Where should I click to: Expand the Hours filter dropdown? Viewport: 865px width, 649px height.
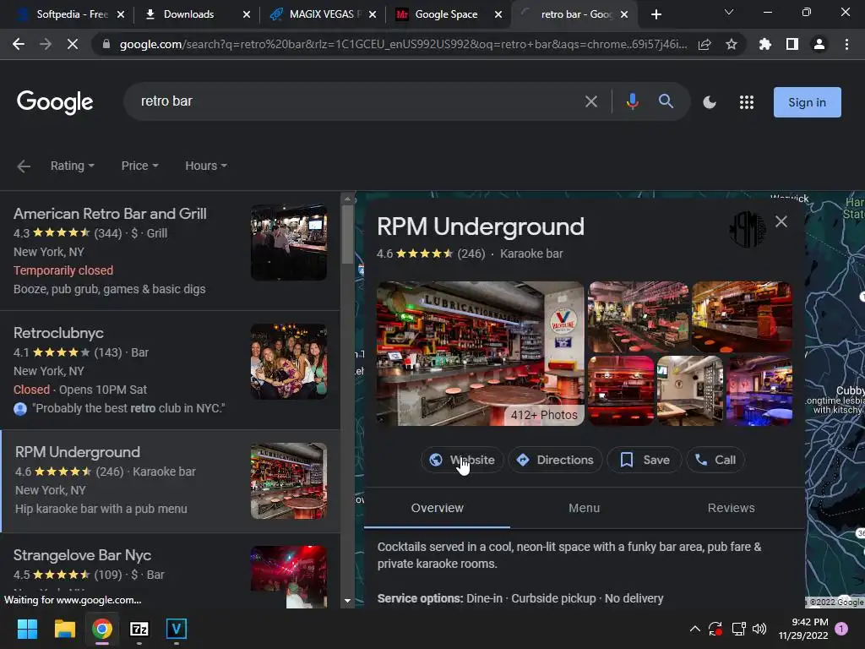[x=206, y=166]
